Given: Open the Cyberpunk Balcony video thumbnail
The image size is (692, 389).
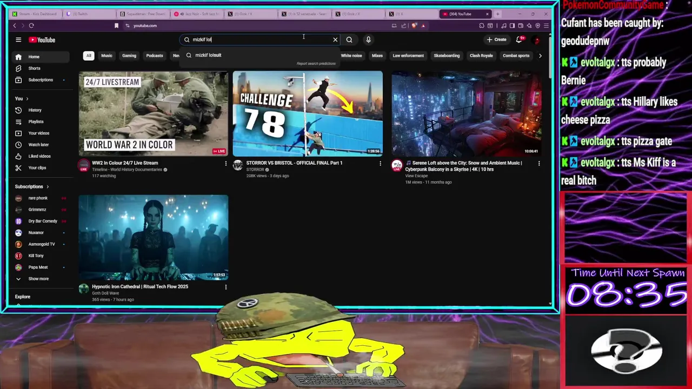Looking at the screenshot, I should (x=467, y=113).
